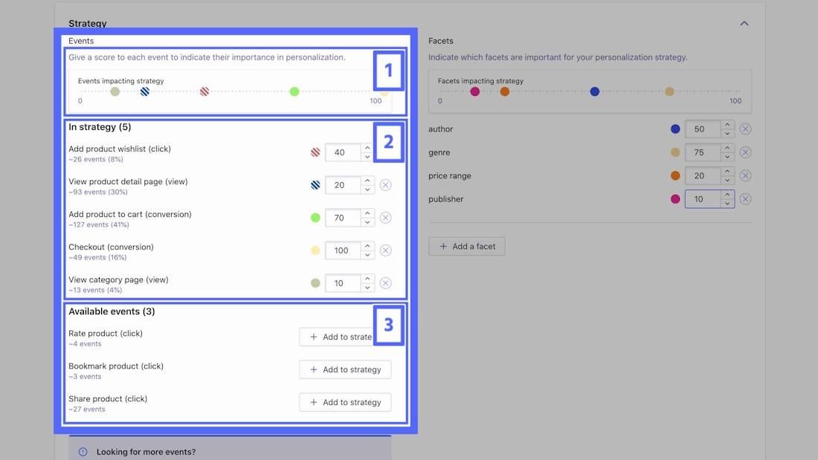The width and height of the screenshot is (818, 460).
Task: Click the striped red wishlist swatch
Action: [315, 152]
